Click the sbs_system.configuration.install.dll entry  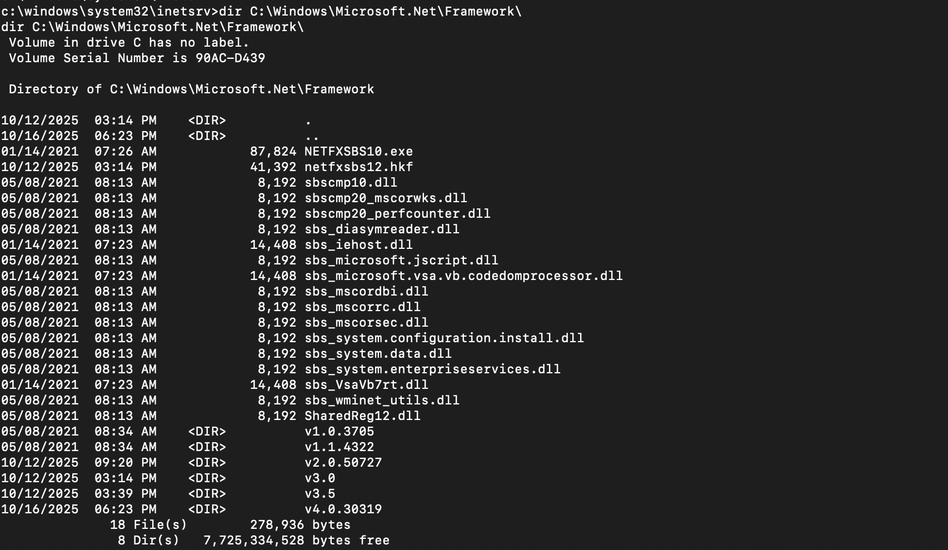tap(444, 338)
